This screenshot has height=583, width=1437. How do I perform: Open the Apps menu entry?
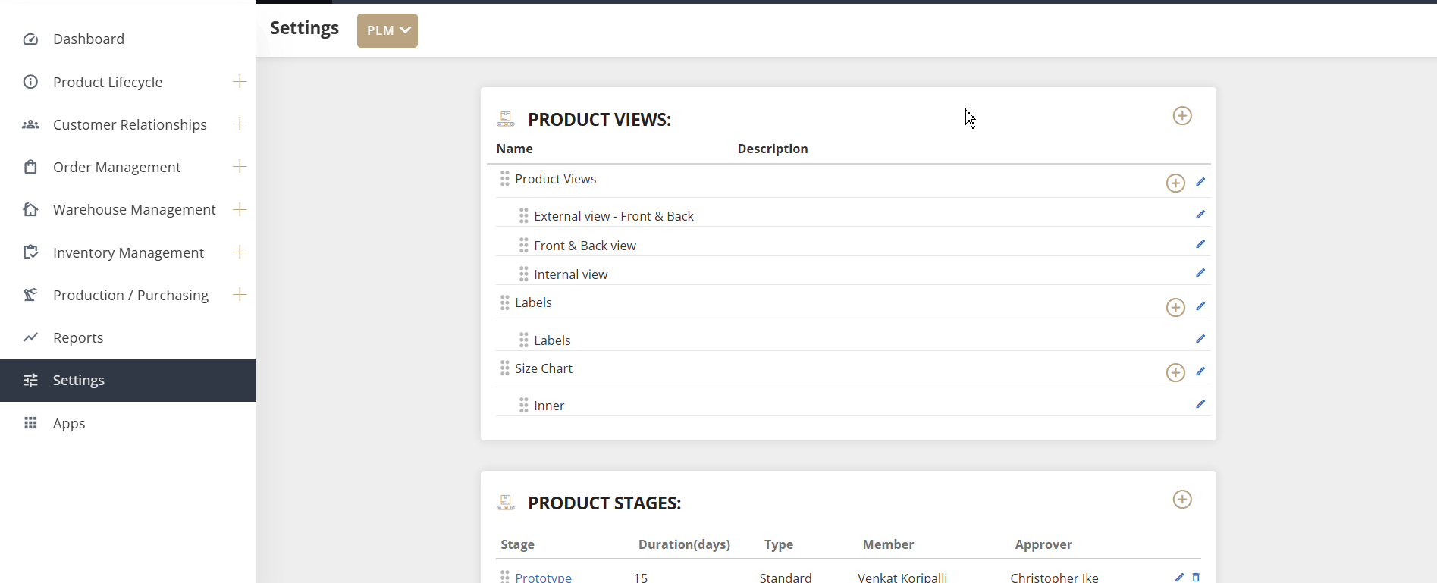click(68, 423)
